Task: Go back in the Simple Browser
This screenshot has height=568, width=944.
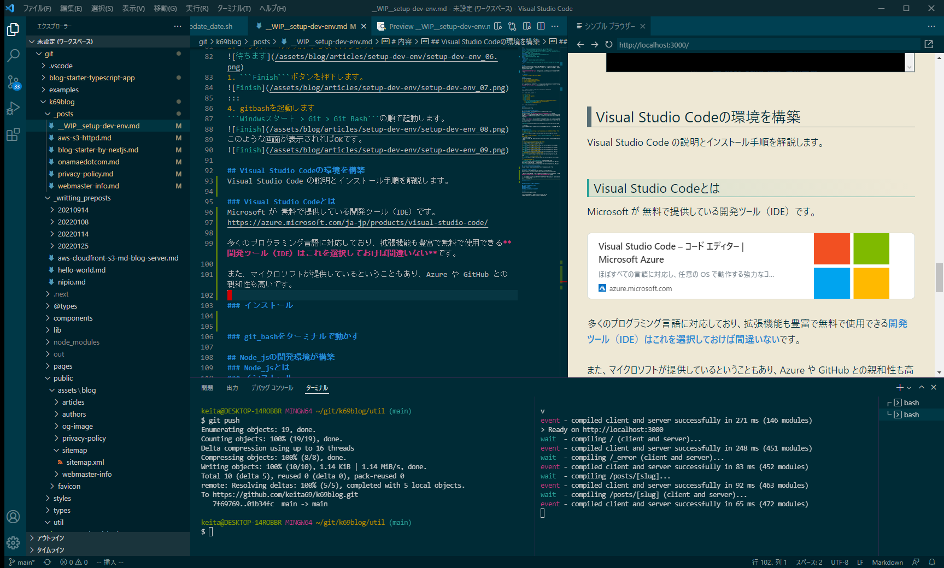Action: 581,45
